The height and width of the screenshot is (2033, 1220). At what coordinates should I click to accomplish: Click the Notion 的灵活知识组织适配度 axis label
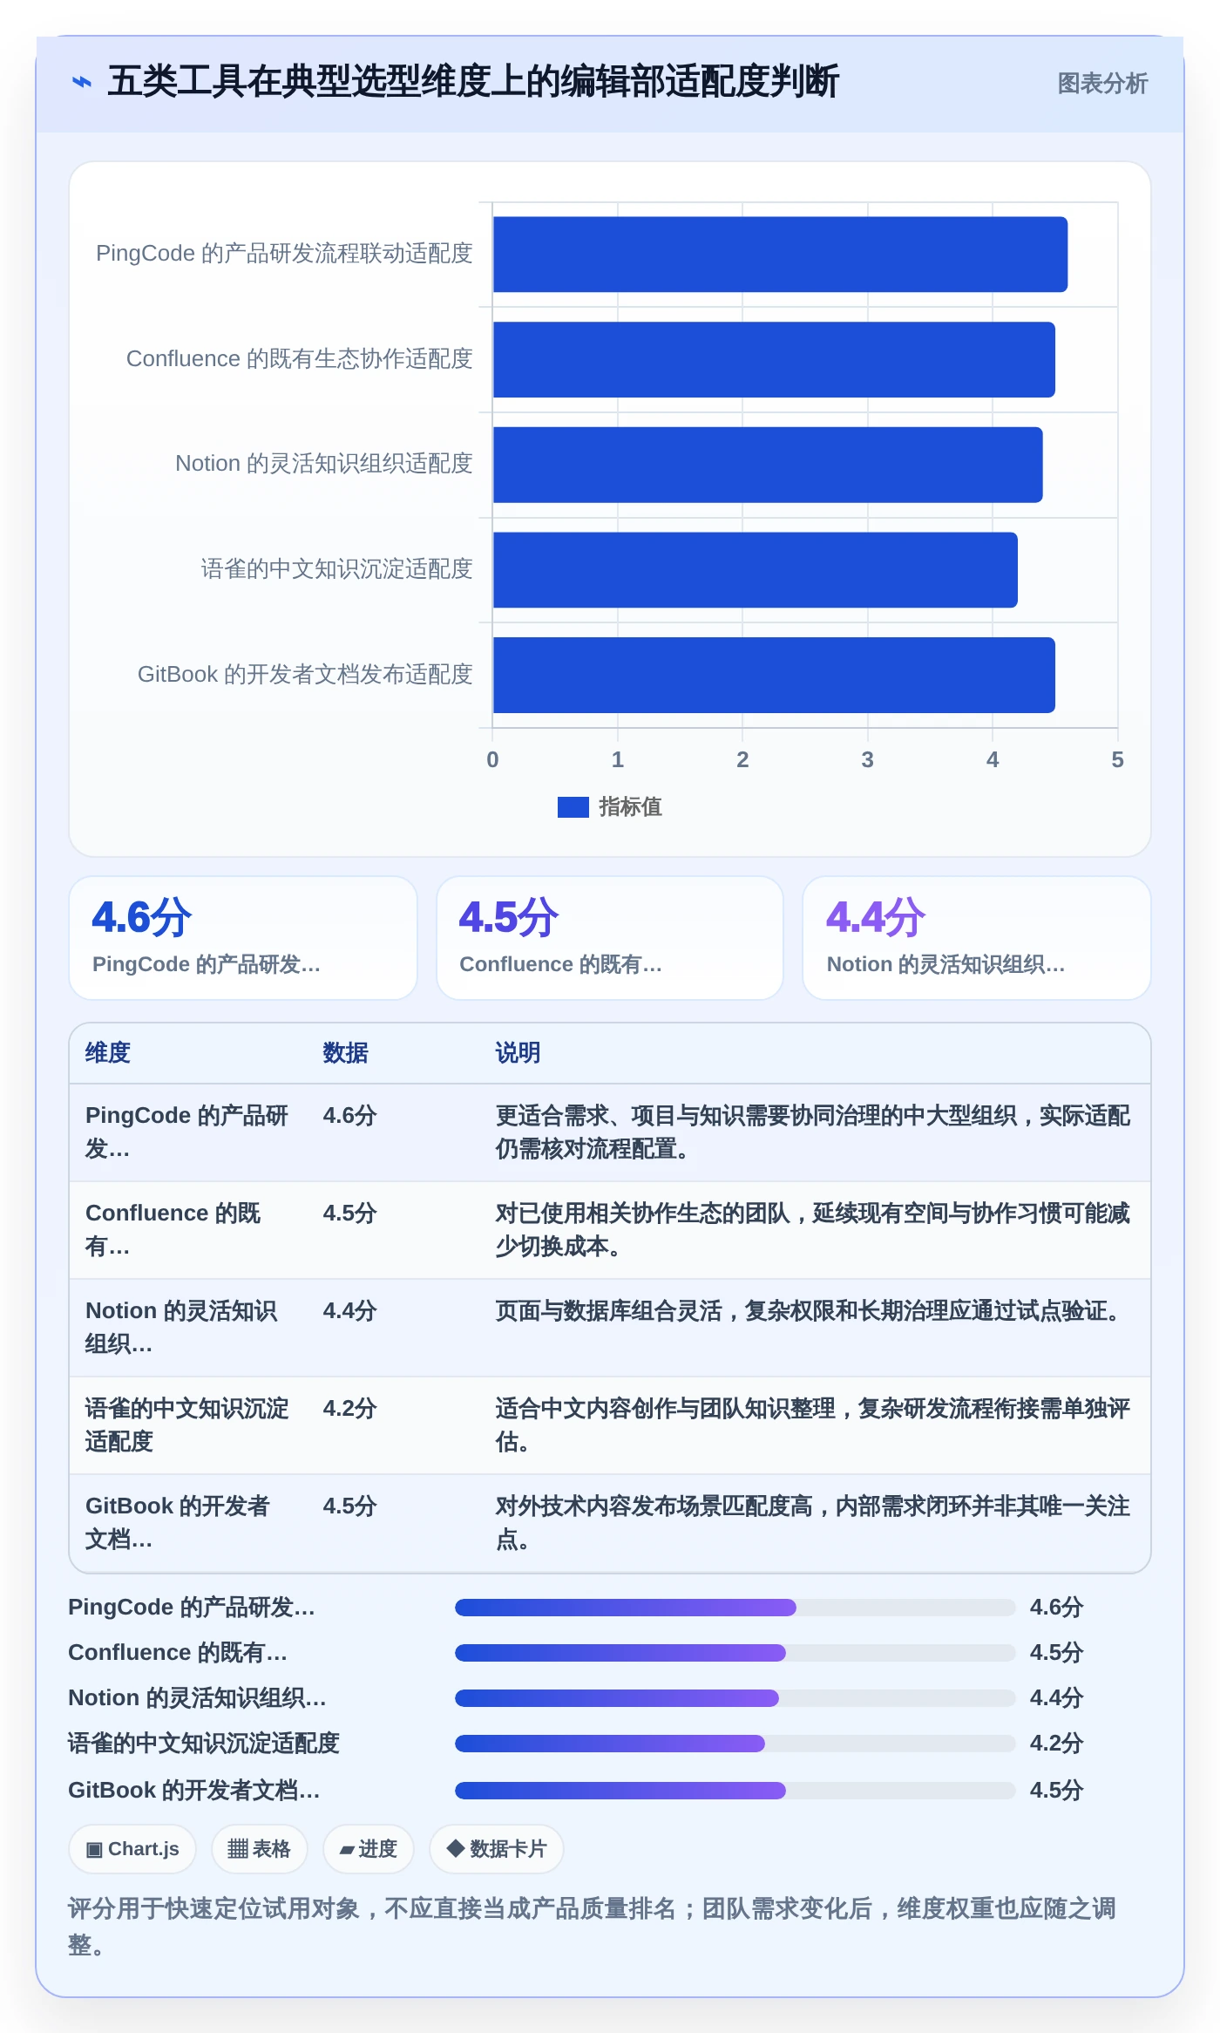coord(323,464)
